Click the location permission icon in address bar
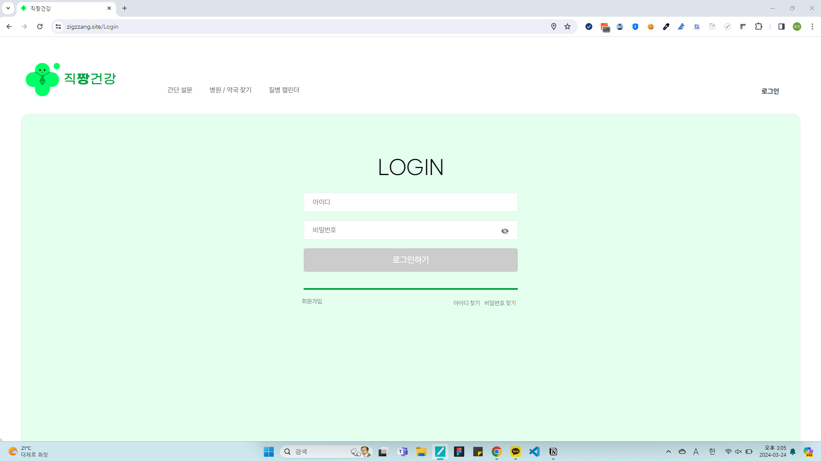This screenshot has height=461, width=821. tap(553, 27)
